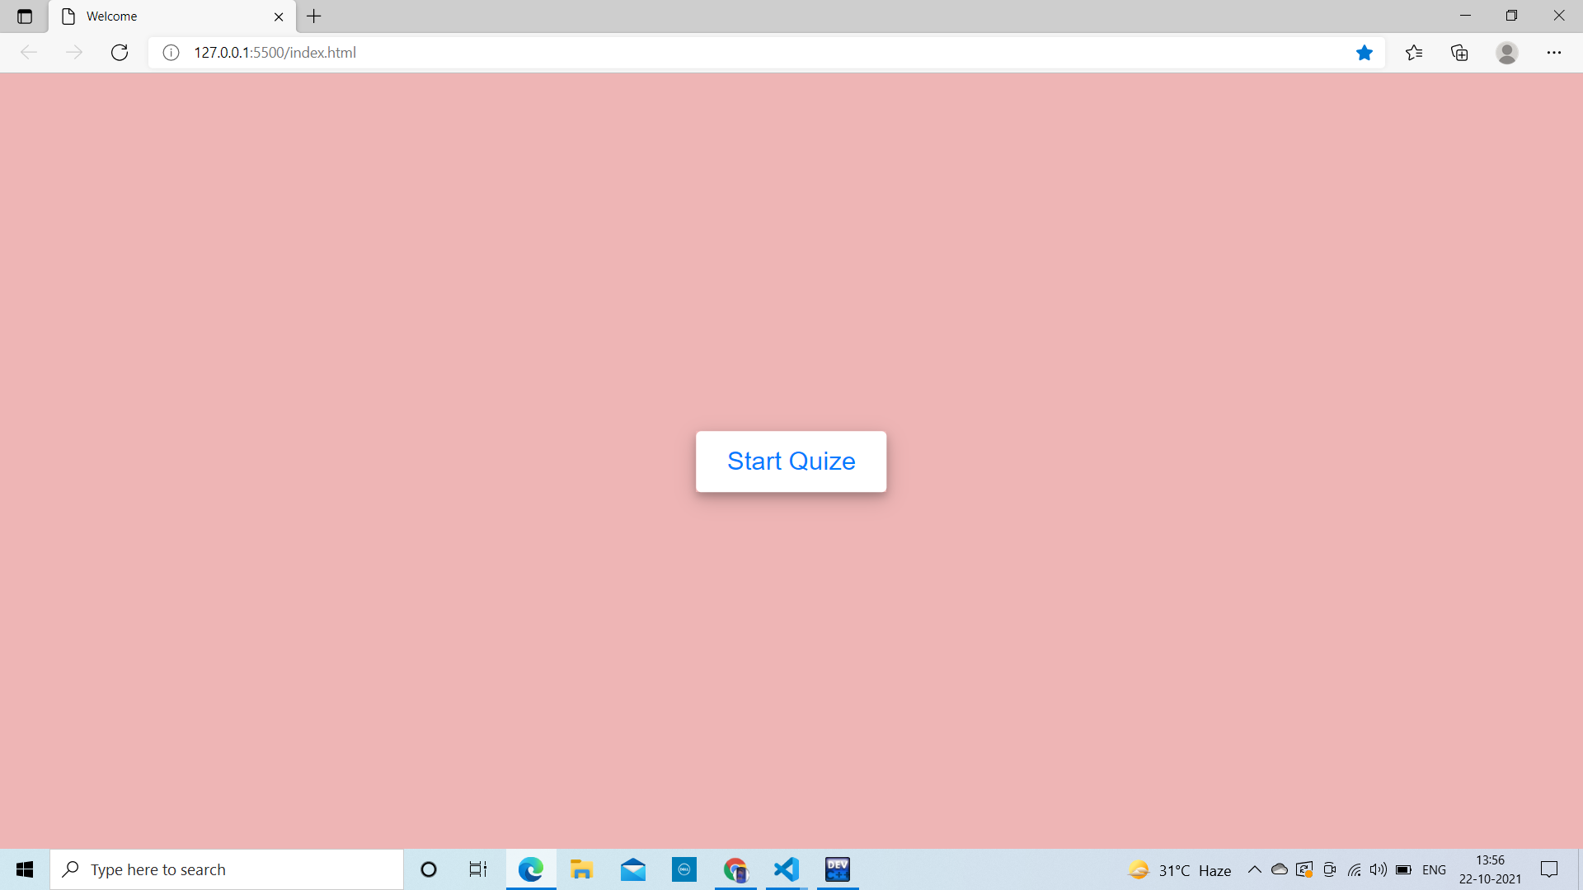
Task: Click the Start Quize button
Action: coord(791,461)
